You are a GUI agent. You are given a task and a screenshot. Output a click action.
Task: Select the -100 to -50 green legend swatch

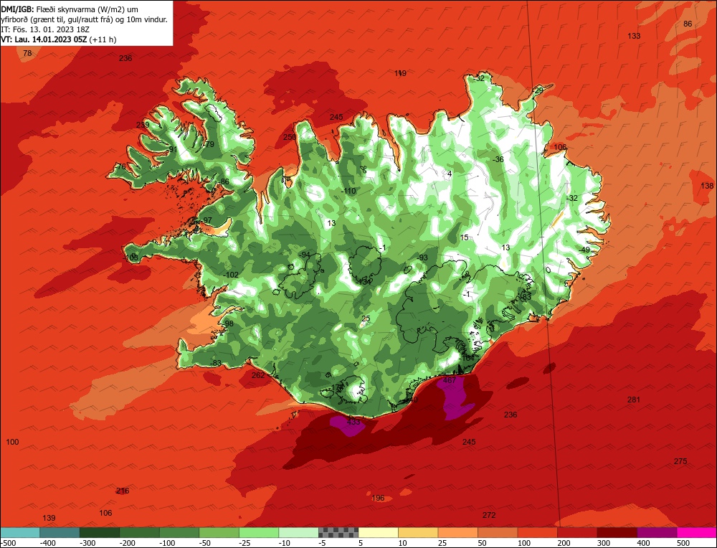(179, 532)
